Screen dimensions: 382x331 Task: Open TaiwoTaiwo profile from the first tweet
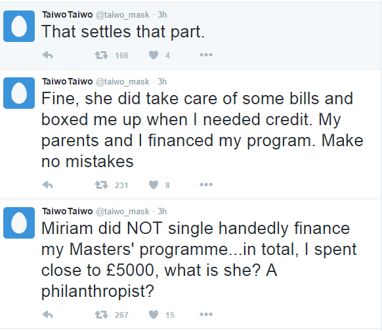[x=67, y=15]
